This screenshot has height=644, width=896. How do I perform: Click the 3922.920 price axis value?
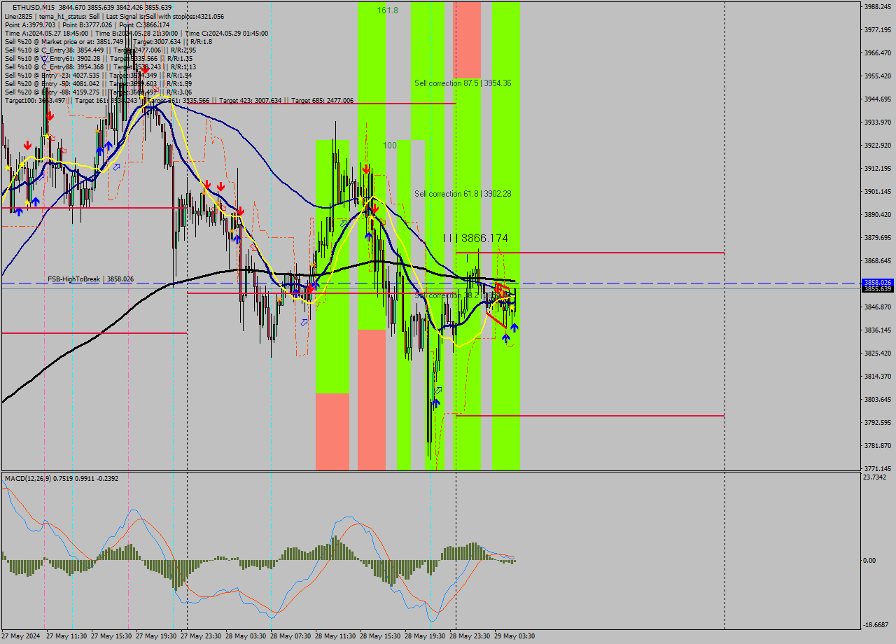tap(877, 145)
